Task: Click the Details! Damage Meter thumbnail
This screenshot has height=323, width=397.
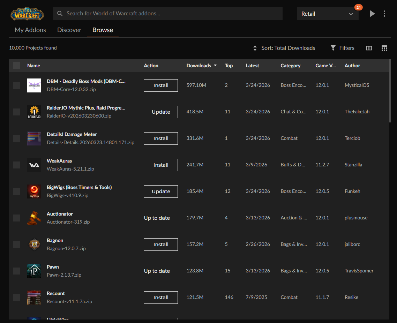Action: coord(34,138)
